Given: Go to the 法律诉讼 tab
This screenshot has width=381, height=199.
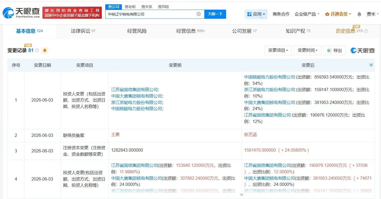Looking at the screenshot, I should coord(83,31).
